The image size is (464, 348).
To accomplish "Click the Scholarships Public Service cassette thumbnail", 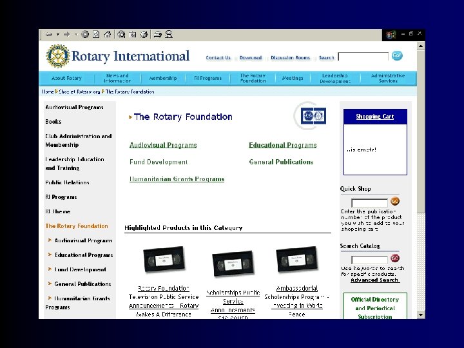I will (x=233, y=263).
